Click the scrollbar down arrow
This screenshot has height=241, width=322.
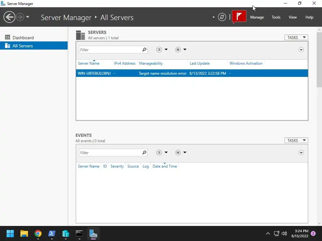319,223
